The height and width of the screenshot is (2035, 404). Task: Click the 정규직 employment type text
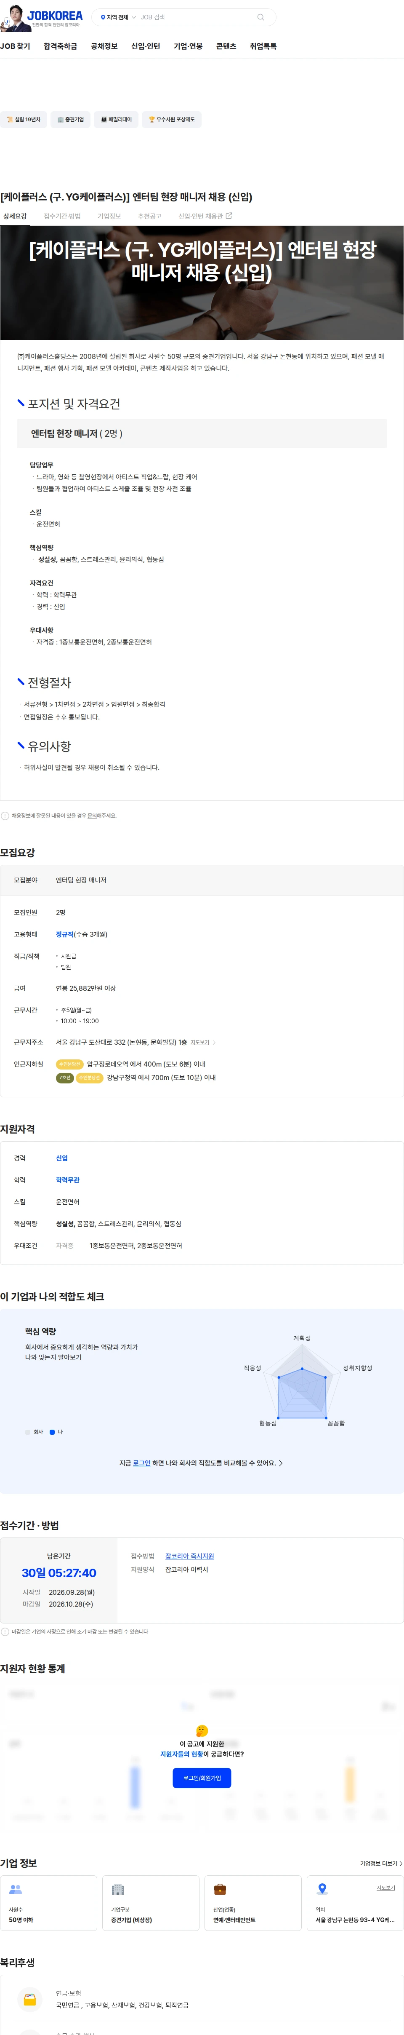point(65,934)
